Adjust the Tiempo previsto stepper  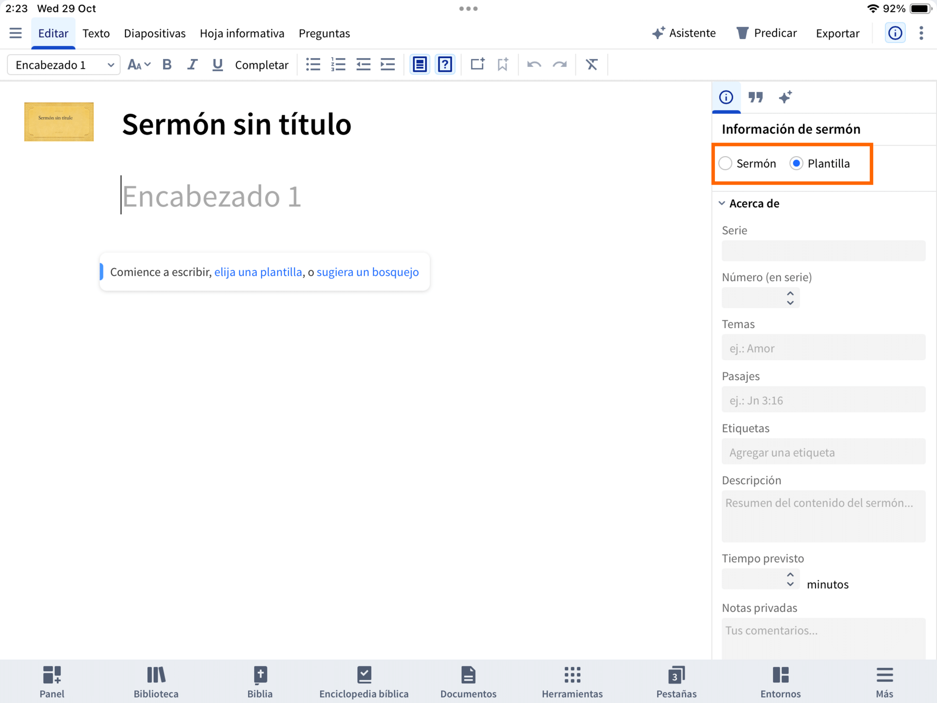(790, 579)
